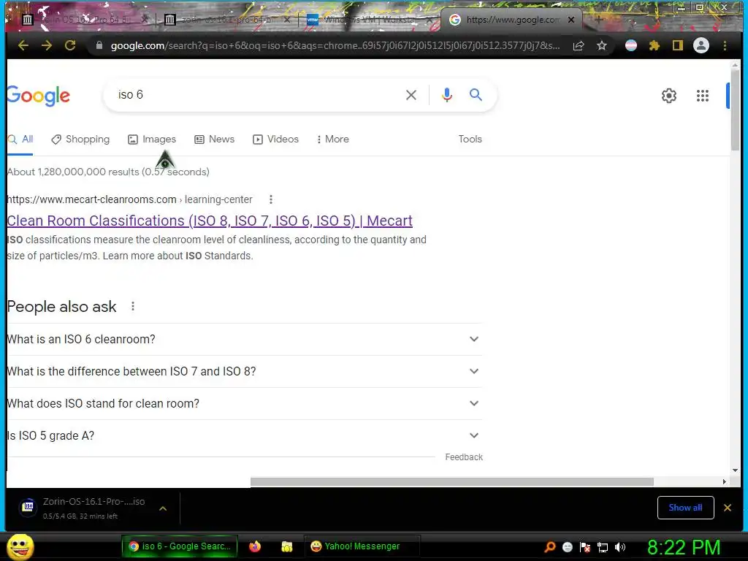This screenshot has height=561, width=748.
Task: Open the taskbar folder icon
Action: point(286,546)
